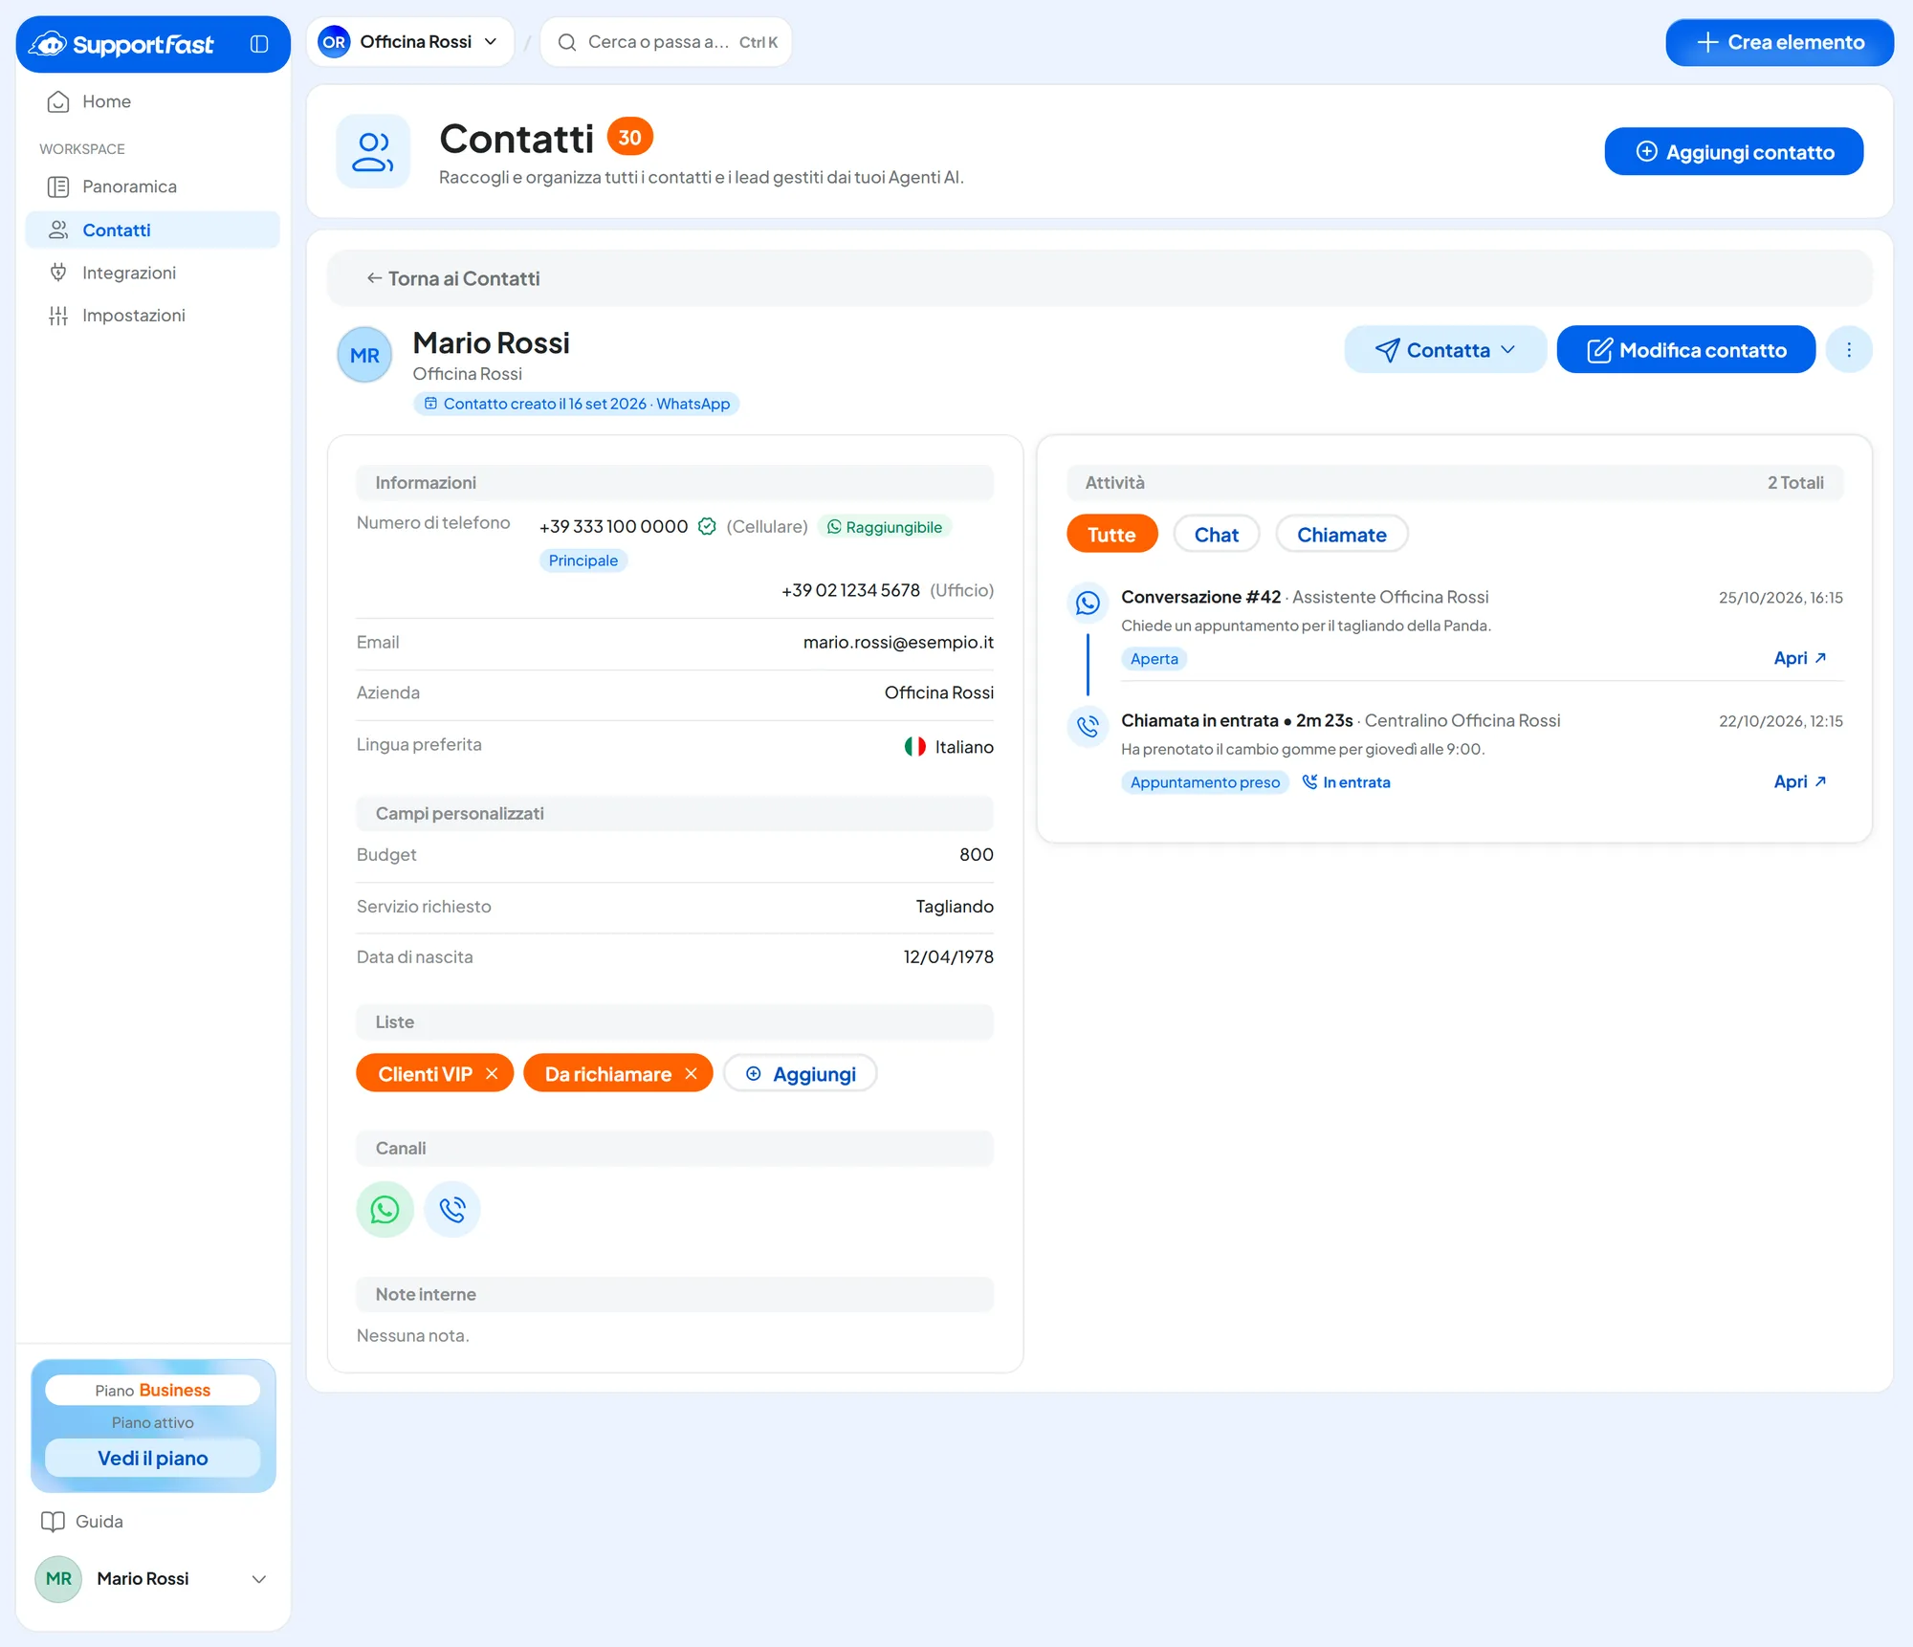Screen dimensions: 1913x1647
Task: Click Aggiungi to add a list
Action: pos(800,1073)
